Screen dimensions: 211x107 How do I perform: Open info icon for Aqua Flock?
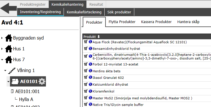click(90, 42)
